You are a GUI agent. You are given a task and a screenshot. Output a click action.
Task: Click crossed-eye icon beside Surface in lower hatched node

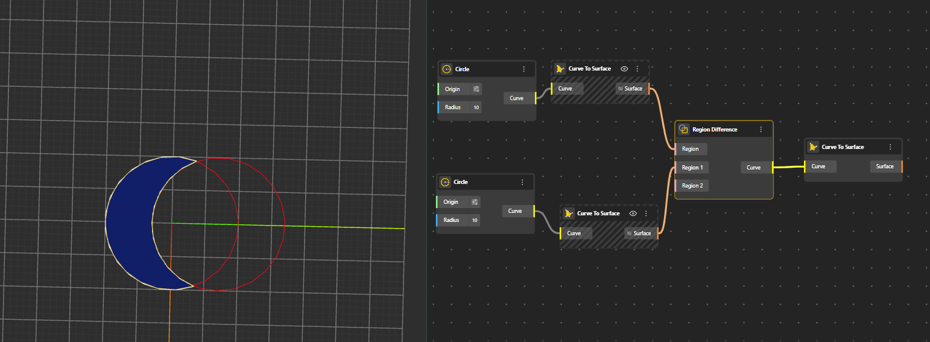[x=629, y=233]
